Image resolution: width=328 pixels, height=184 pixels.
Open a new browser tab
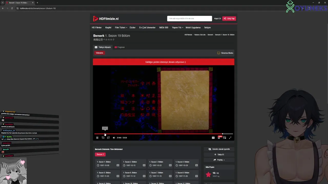[x=37, y=3]
